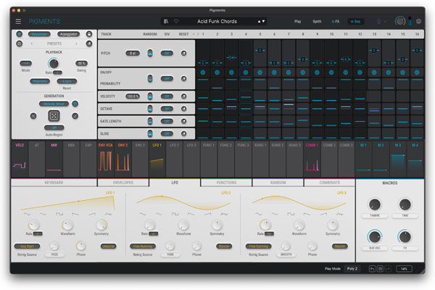The height and width of the screenshot is (290, 435).
Task: Click the Pitch track reset icon
Action: 183,53
